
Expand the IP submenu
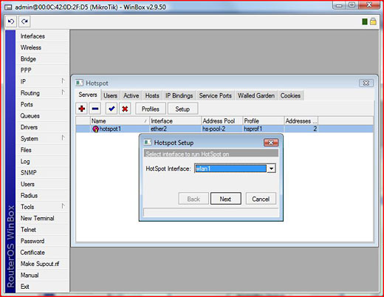tap(63, 81)
